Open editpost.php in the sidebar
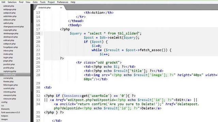 pyautogui.click(x=10, y=44)
